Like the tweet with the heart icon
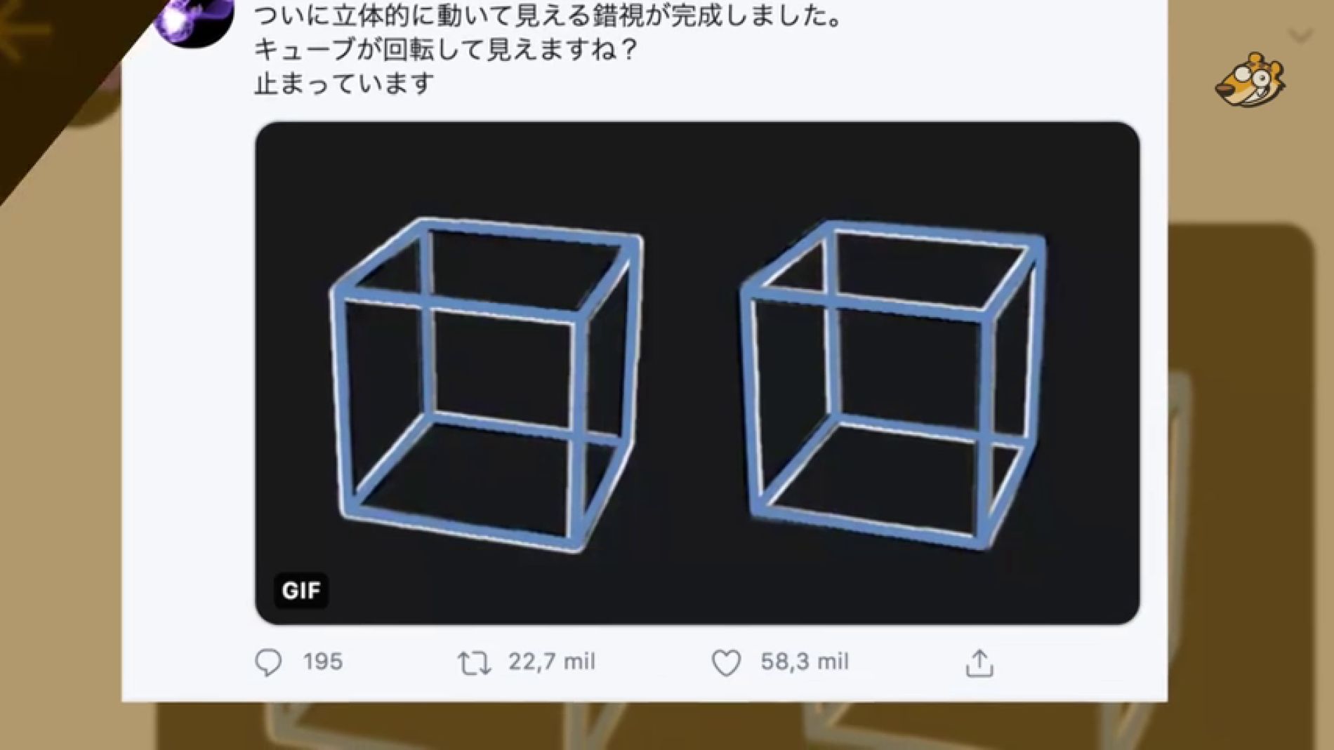This screenshot has height=750, width=1334. click(726, 663)
